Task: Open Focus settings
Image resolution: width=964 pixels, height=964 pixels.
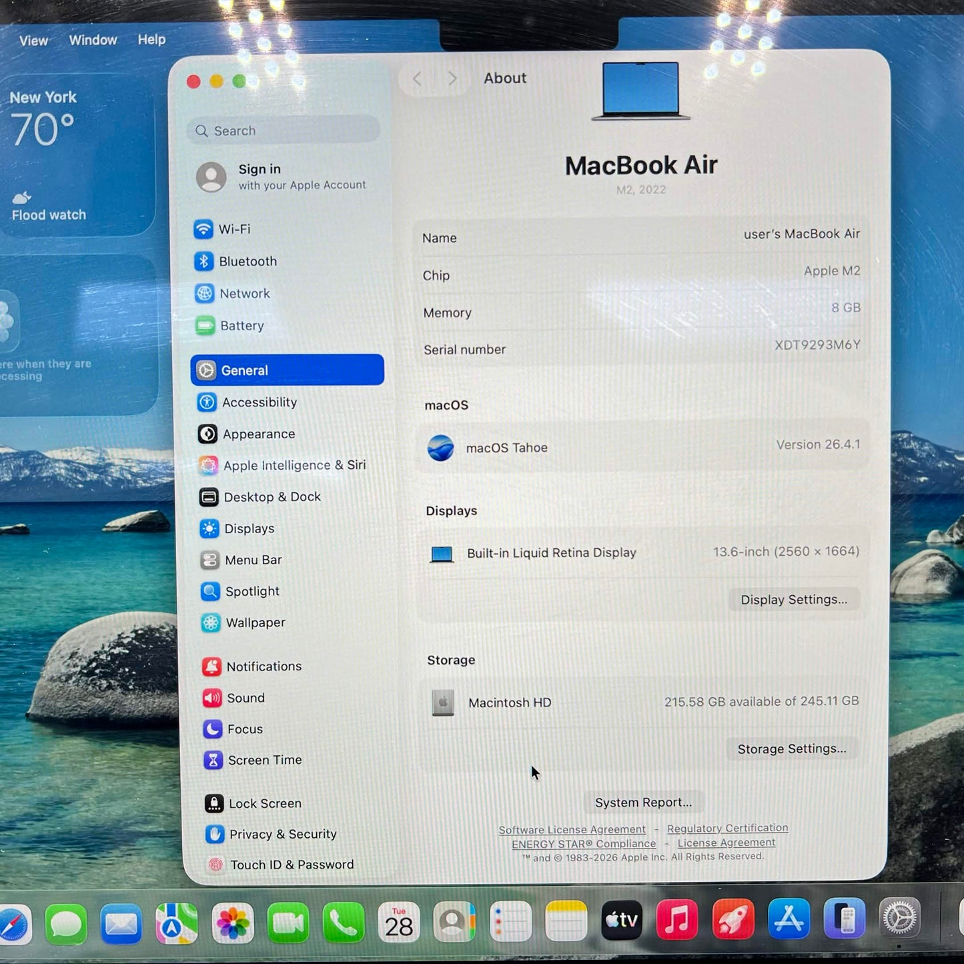Action: (x=233, y=729)
